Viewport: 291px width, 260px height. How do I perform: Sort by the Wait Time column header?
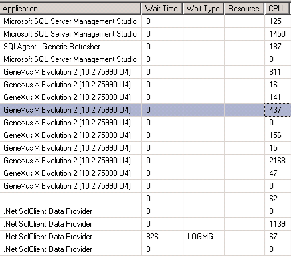(x=162, y=9)
